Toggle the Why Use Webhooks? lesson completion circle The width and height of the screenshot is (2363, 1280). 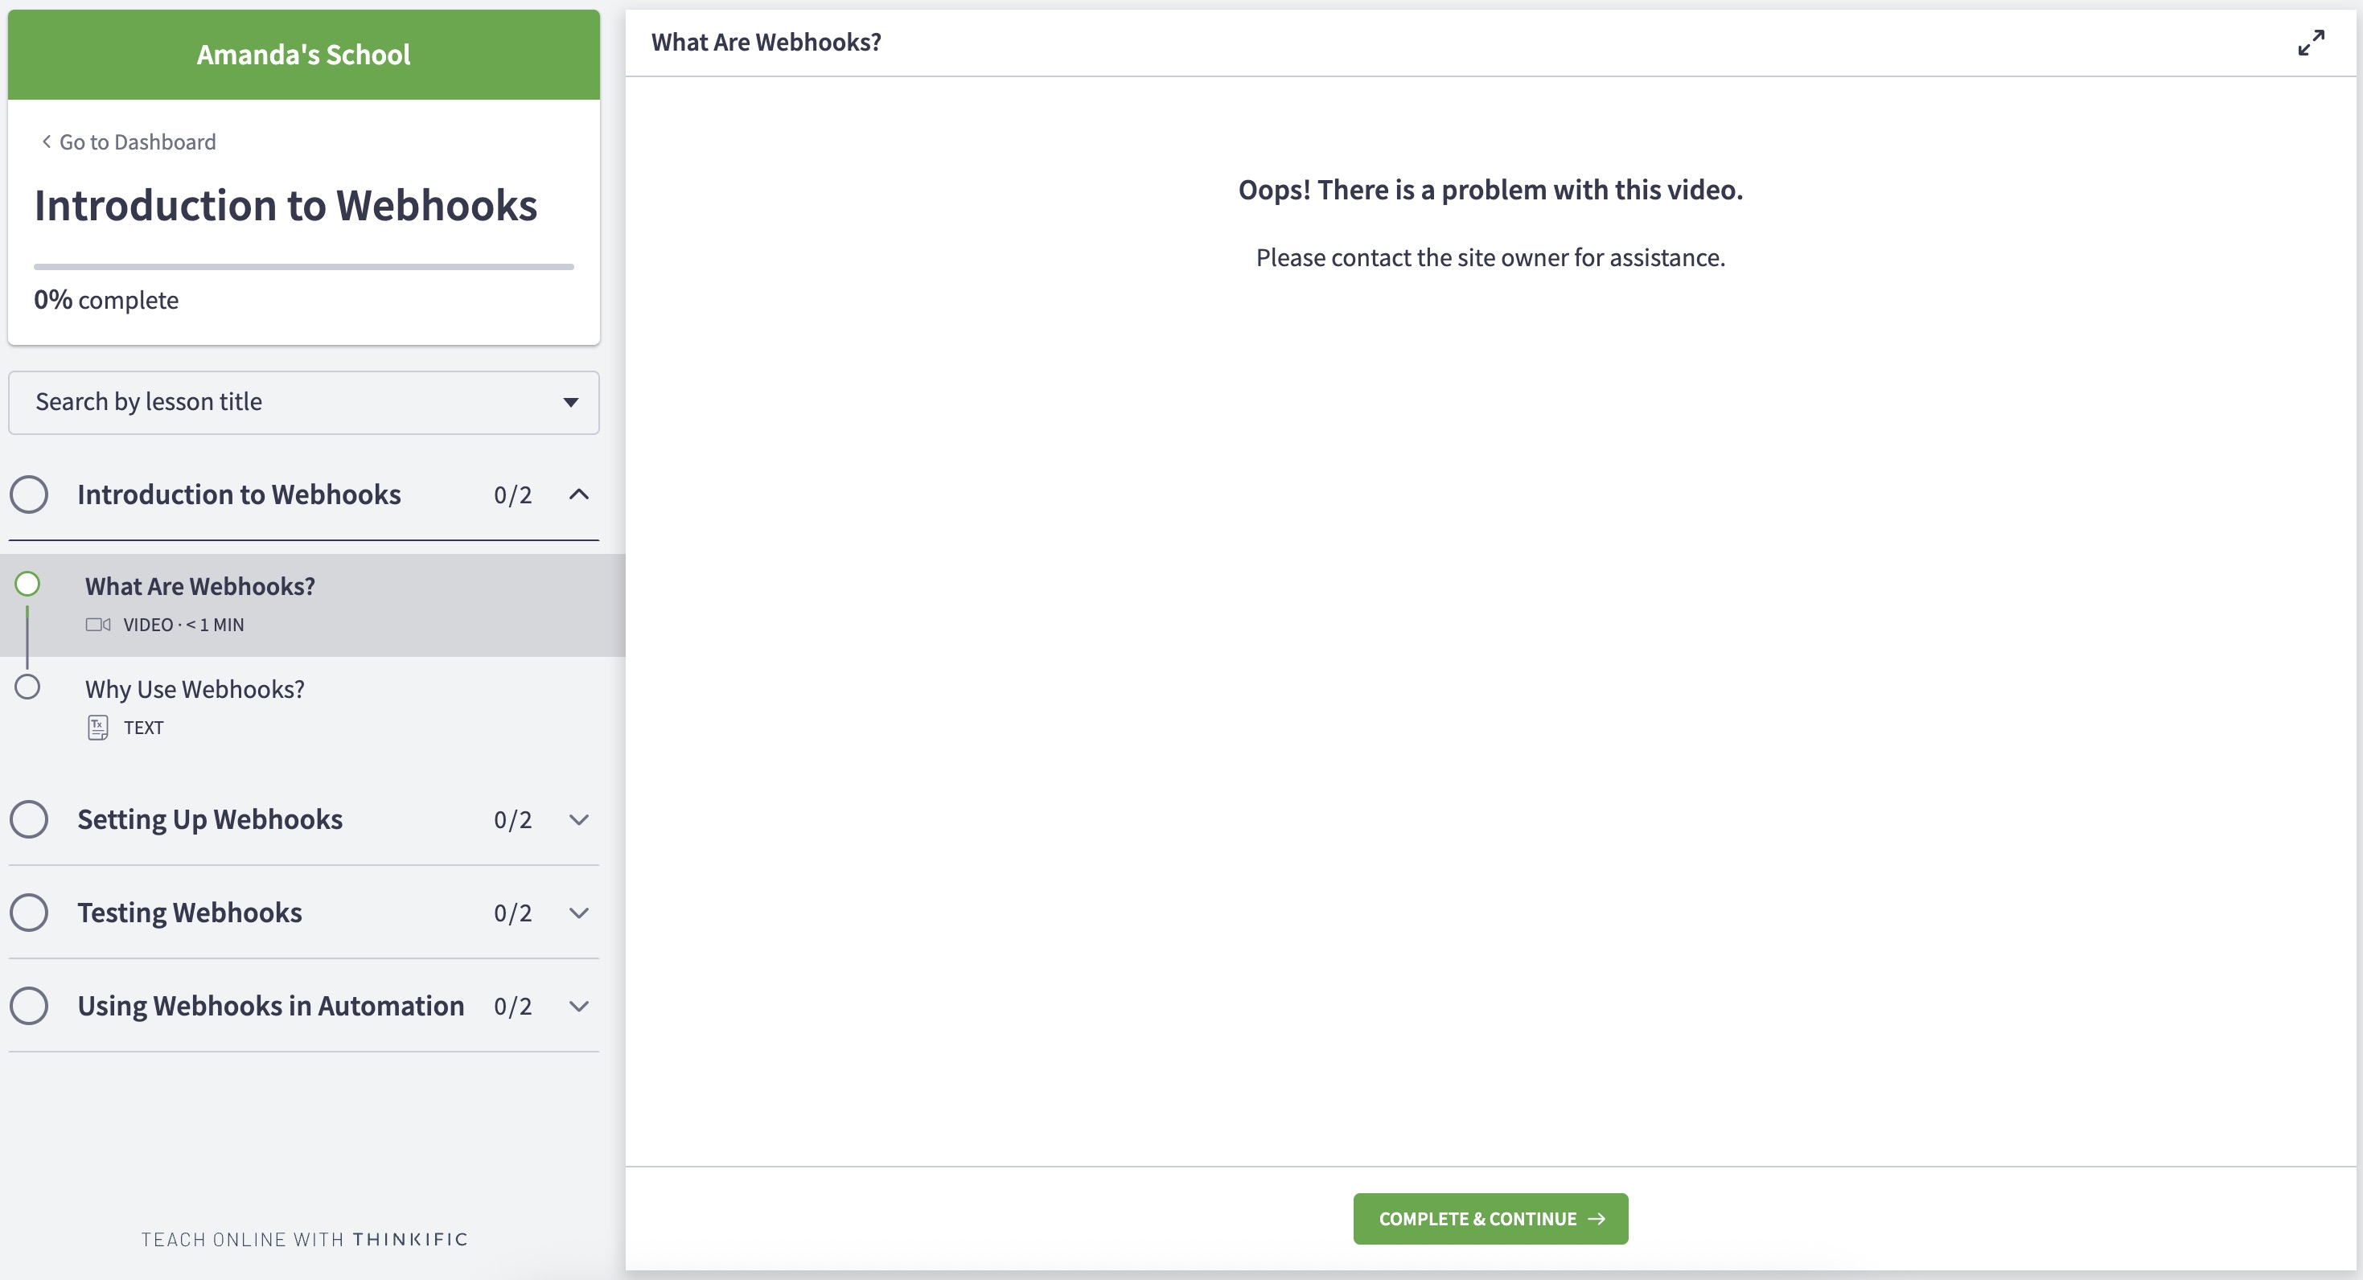point(27,687)
